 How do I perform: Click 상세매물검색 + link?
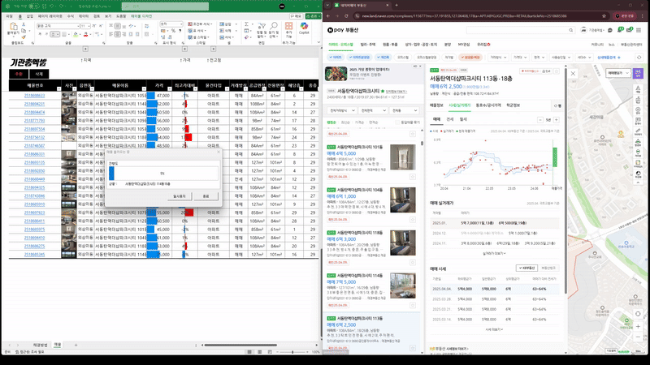609,58
